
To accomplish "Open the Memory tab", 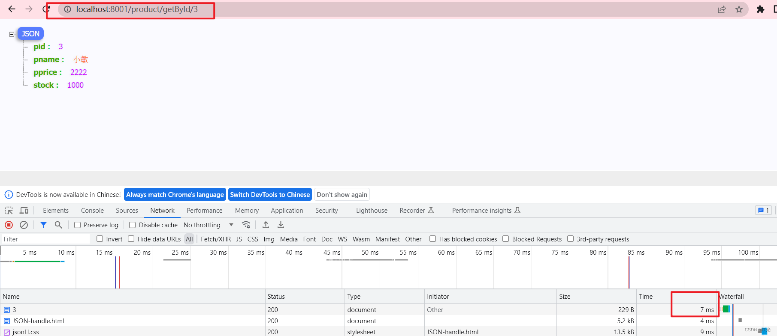I will click(247, 211).
